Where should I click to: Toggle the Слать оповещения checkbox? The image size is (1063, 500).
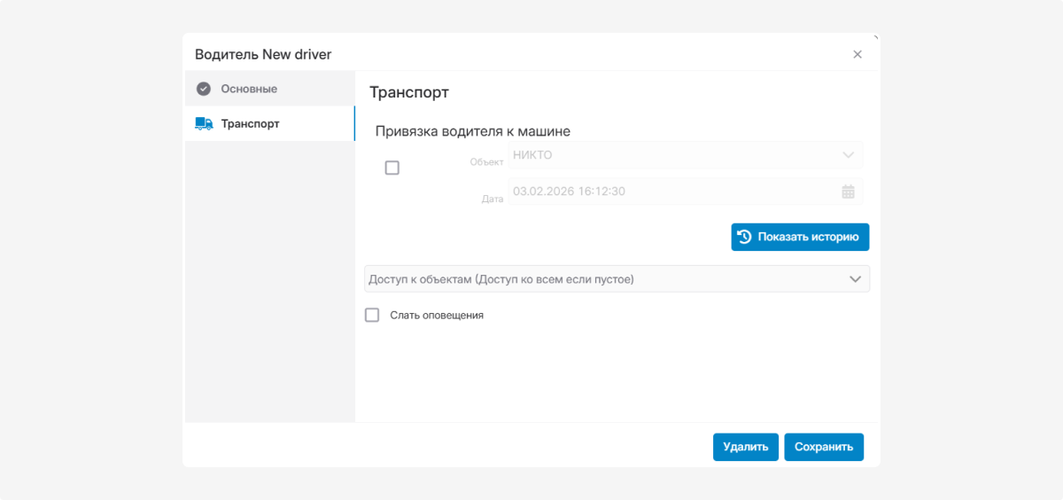(372, 315)
